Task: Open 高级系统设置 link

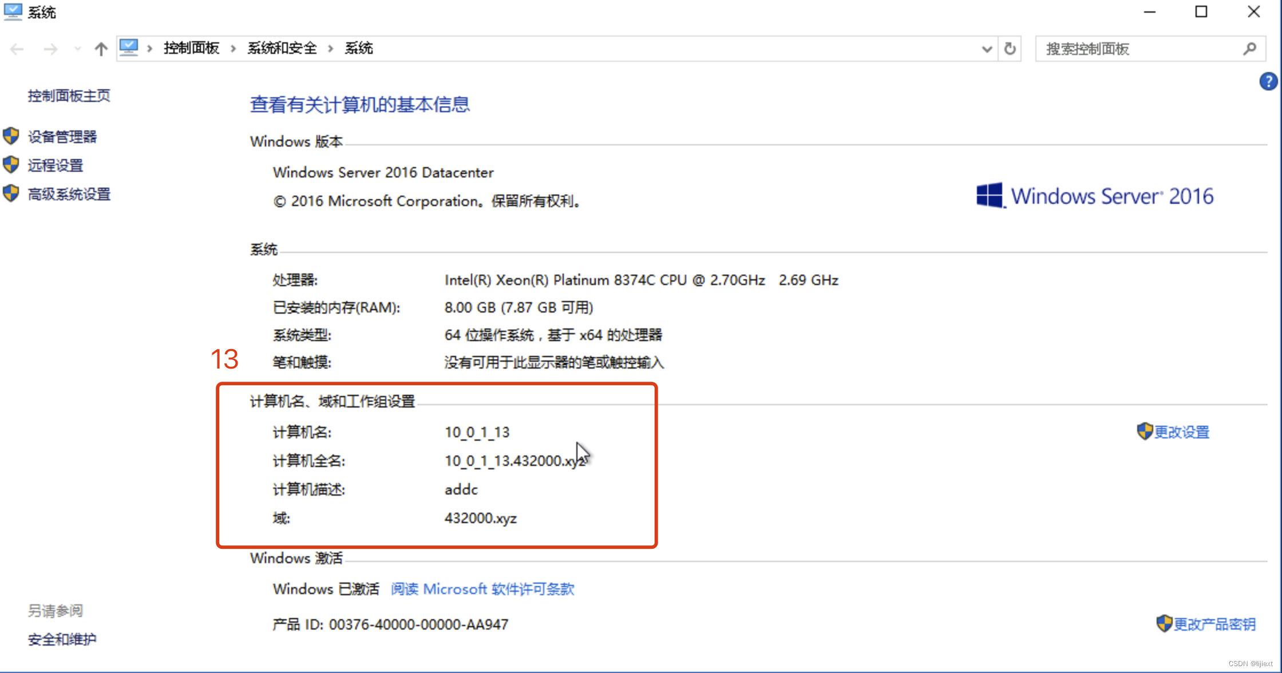Action: point(69,194)
